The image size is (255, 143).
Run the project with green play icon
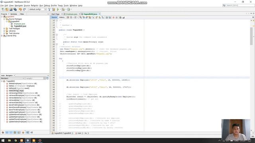click(58, 10)
